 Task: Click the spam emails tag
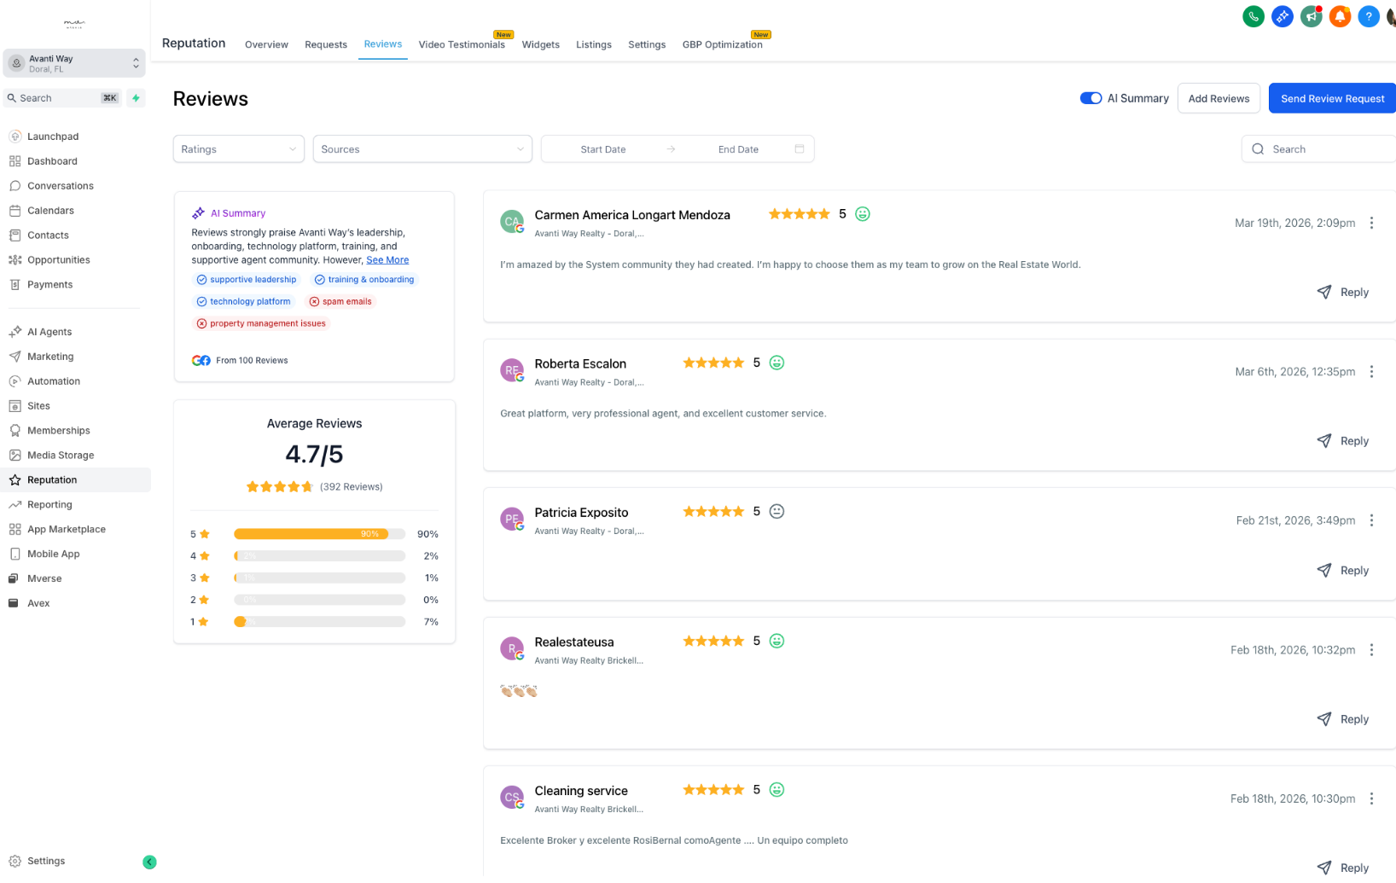point(340,302)
